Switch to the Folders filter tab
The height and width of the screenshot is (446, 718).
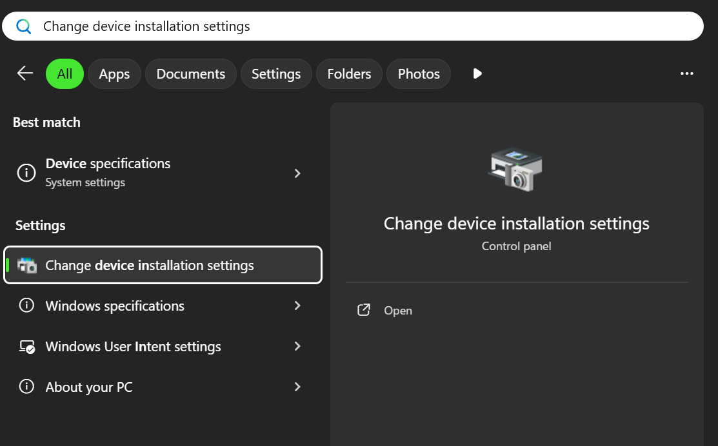point(350,73)
